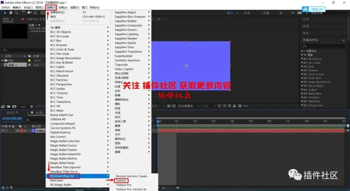
Task: Select the Rectangle shape tool
Action: point(42,13)
